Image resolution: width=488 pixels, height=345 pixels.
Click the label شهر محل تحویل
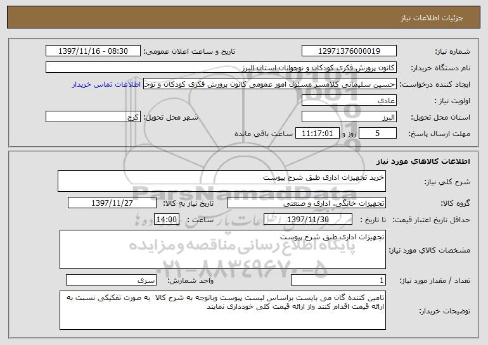[170, 117]
